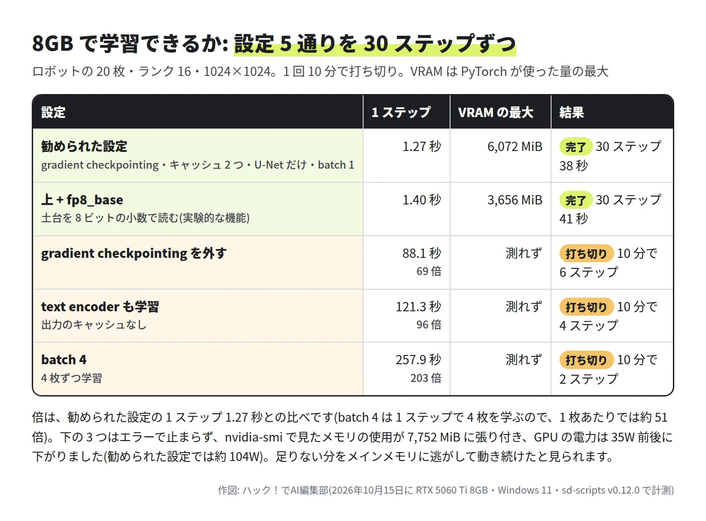
Task: Click the '96 倍' multiplier value
Action: (x=429, y=325)
